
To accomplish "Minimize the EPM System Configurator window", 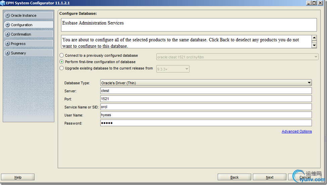I will click(309, 3).
